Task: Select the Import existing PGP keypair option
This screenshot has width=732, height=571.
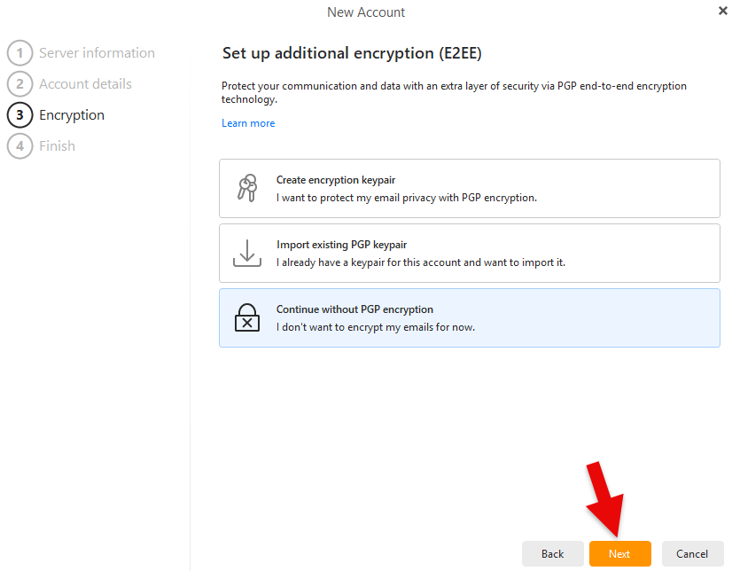Action: click(x=469, y=253)
